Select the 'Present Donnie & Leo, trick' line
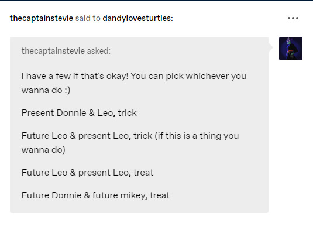Screen dimensions: 313x230 (79, 113)
